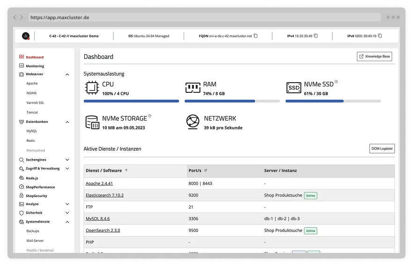Click the Suchengines magnifier icon
The width and height of the screenshot is (413, 266).
(x=22, y=160)
